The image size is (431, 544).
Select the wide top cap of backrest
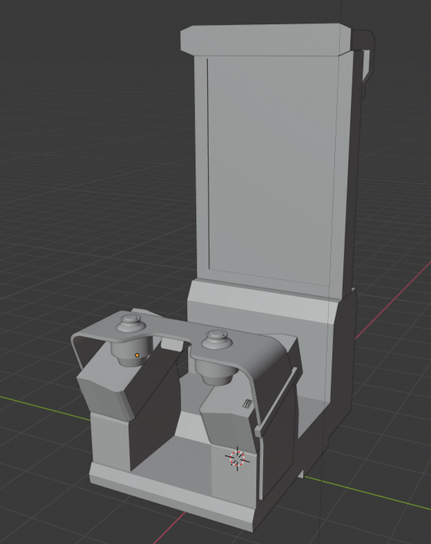pos(265,39)
